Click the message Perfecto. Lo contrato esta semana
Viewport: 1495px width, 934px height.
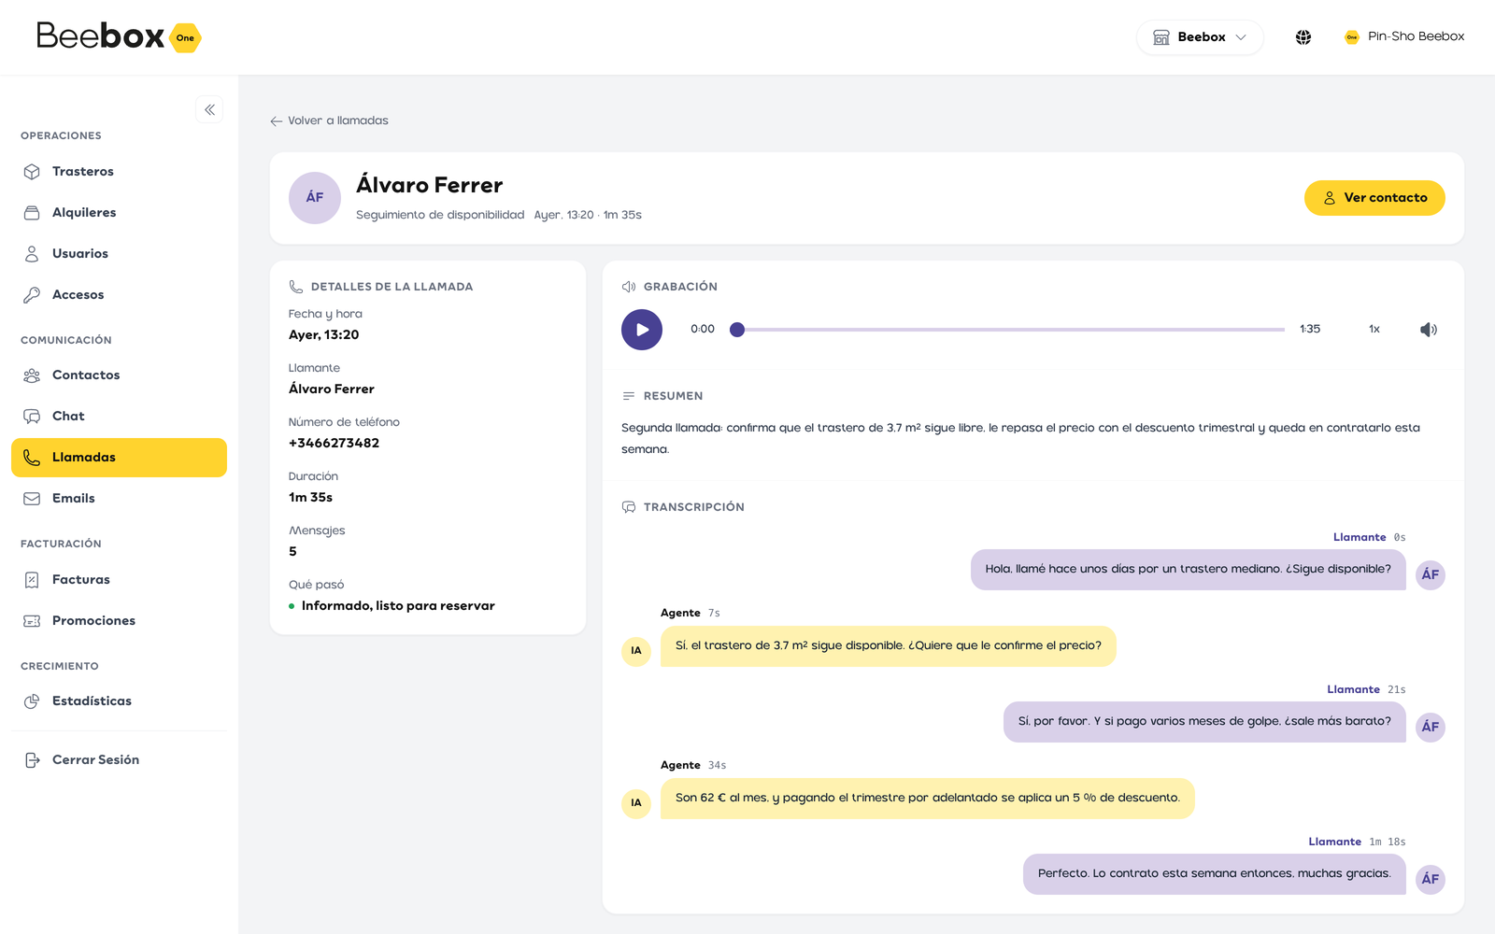1215,874
